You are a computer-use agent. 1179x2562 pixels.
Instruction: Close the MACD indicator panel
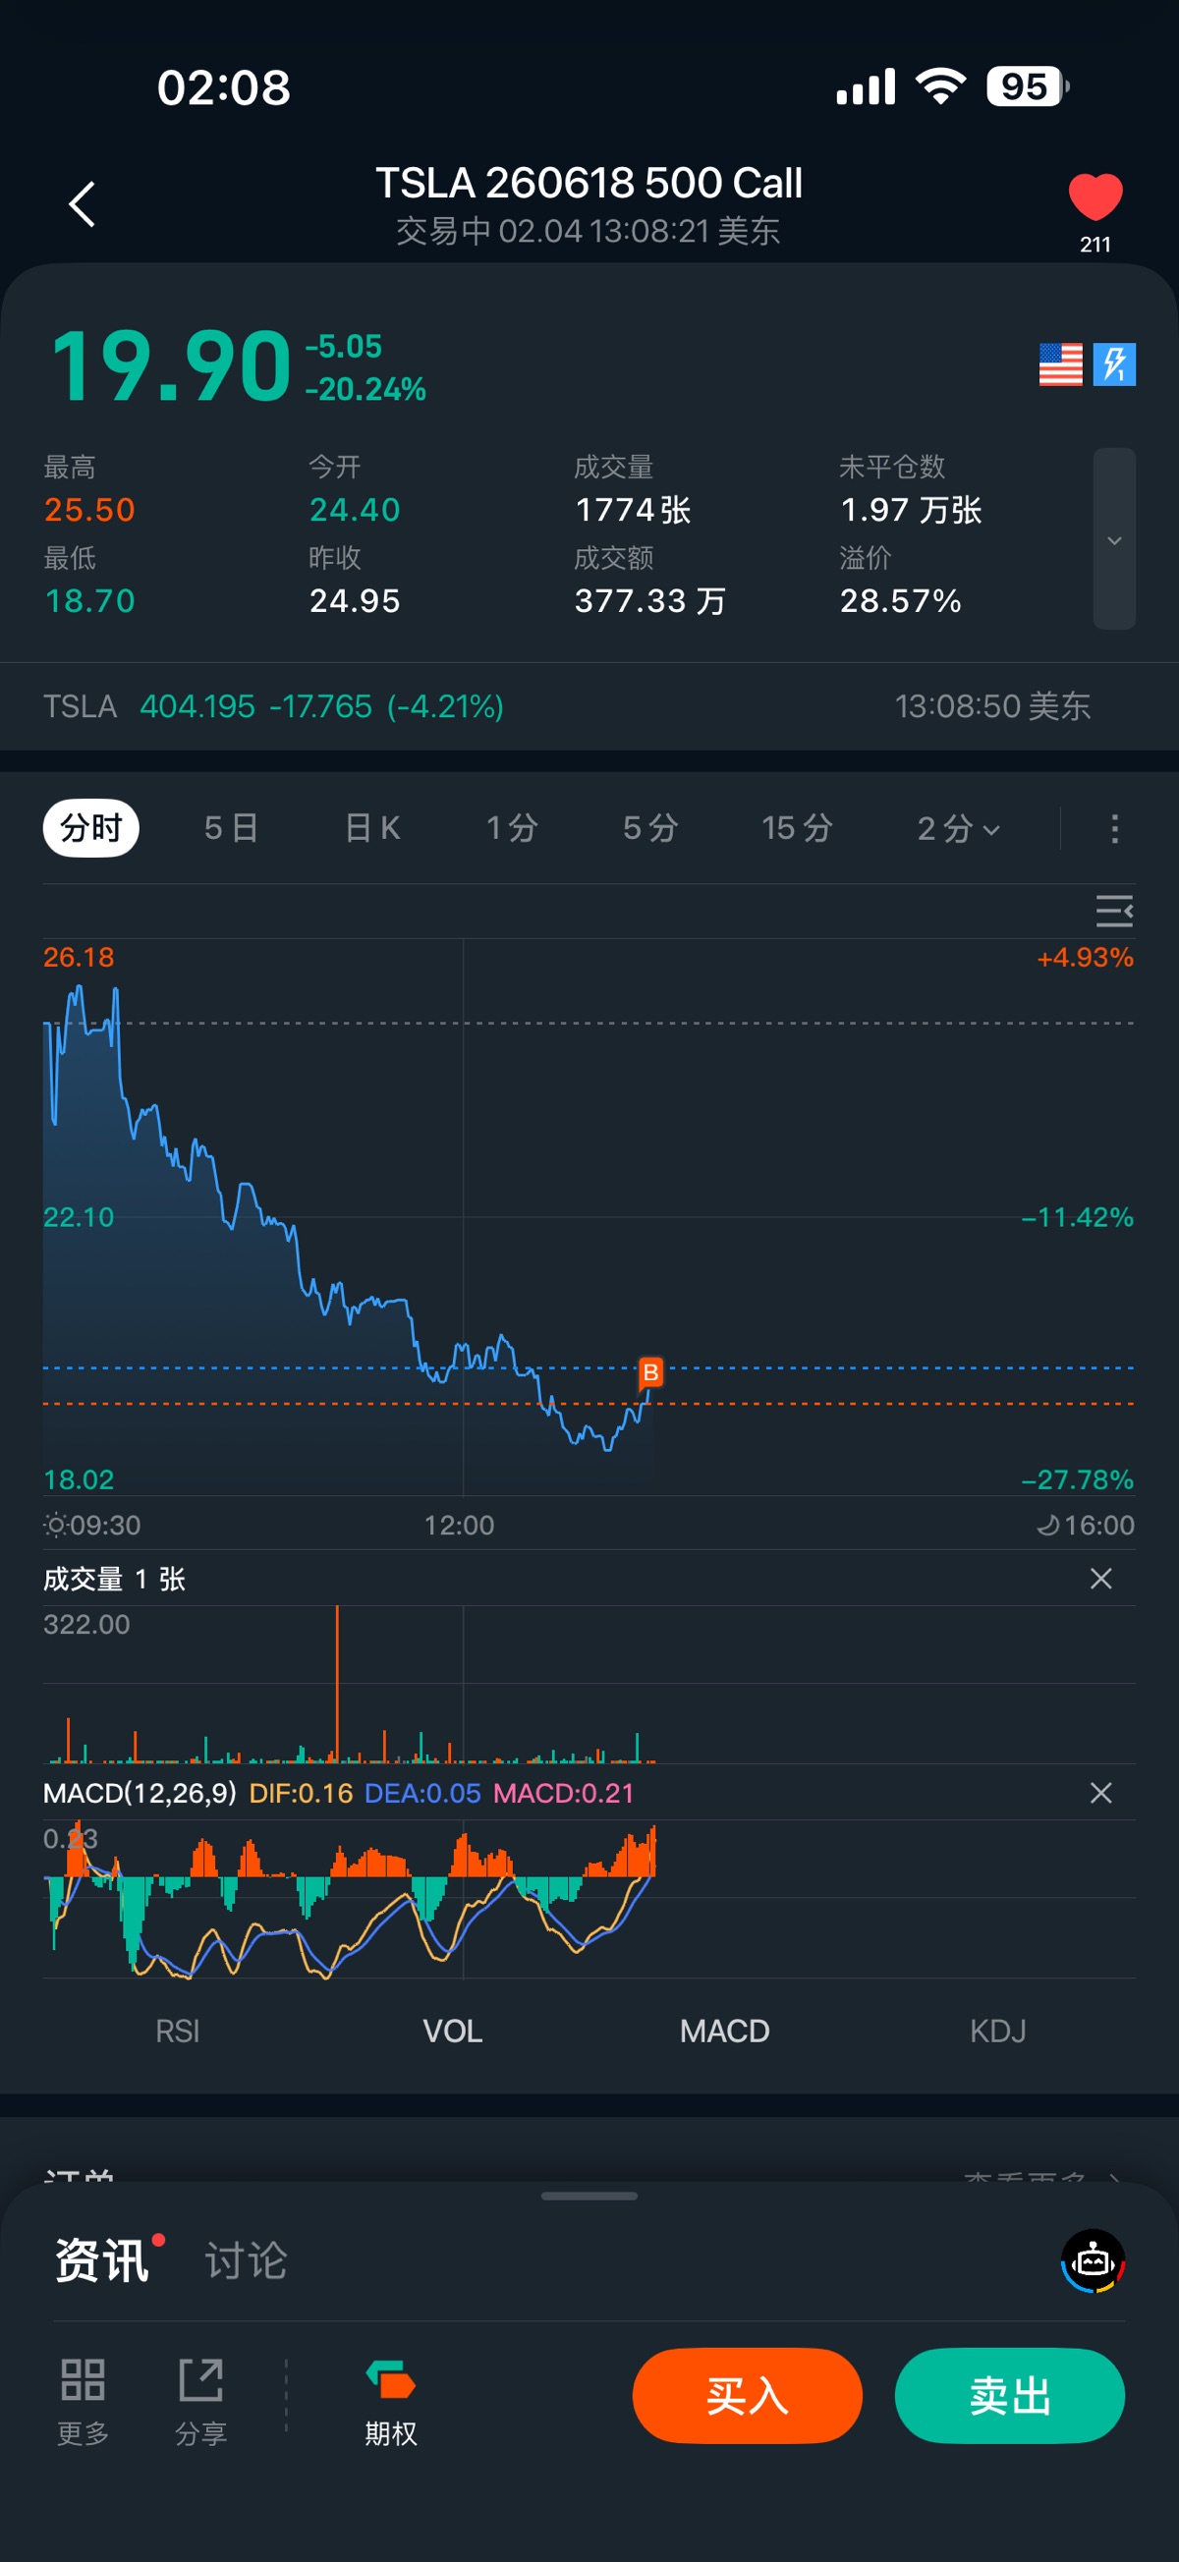click(1100, 1793)
